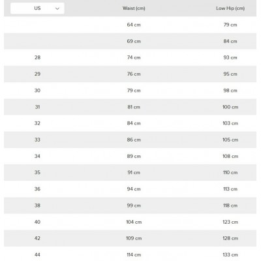
Task: Click the 114 cm waist value
Action: pos(134,254)
